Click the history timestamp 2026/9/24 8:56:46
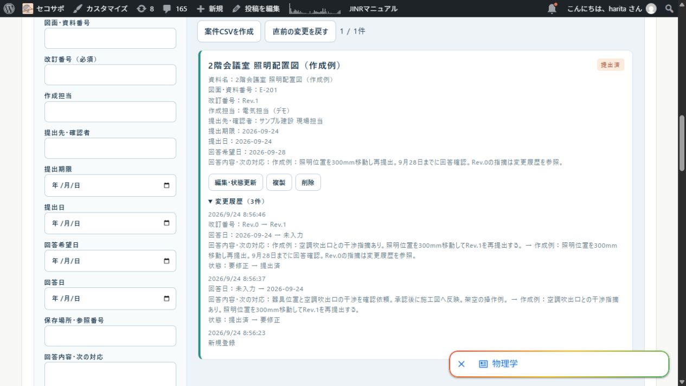The width and height of the screenshot is (686, 386). (237, 215)
